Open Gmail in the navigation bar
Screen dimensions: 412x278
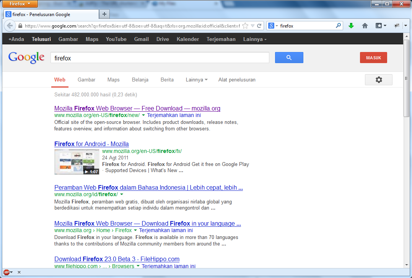coord(142,39)
